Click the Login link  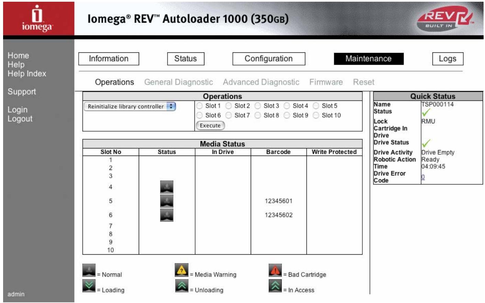pos(18,110)
